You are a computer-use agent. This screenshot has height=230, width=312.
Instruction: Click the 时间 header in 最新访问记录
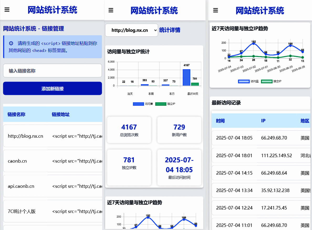click(x=220, y=121)
